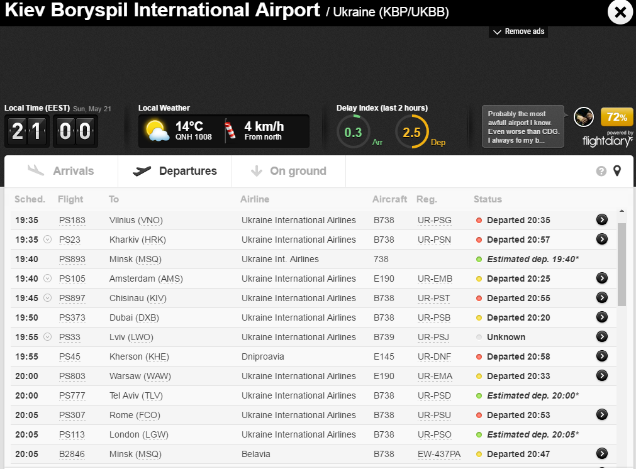
Task: Open flight number link PS307
Action: point(72,415)
